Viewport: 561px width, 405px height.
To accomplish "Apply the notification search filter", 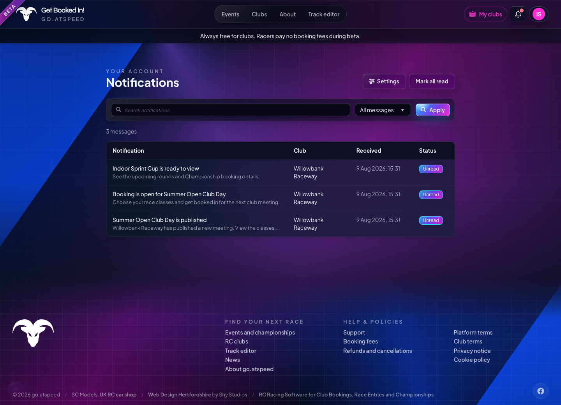I will (433, 110).
